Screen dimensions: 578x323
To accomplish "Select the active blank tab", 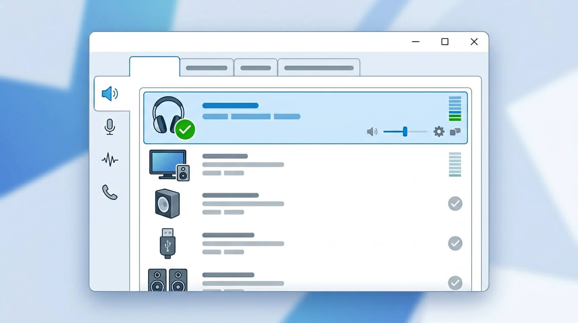I will pyautogui.click(x=155, y=66).
